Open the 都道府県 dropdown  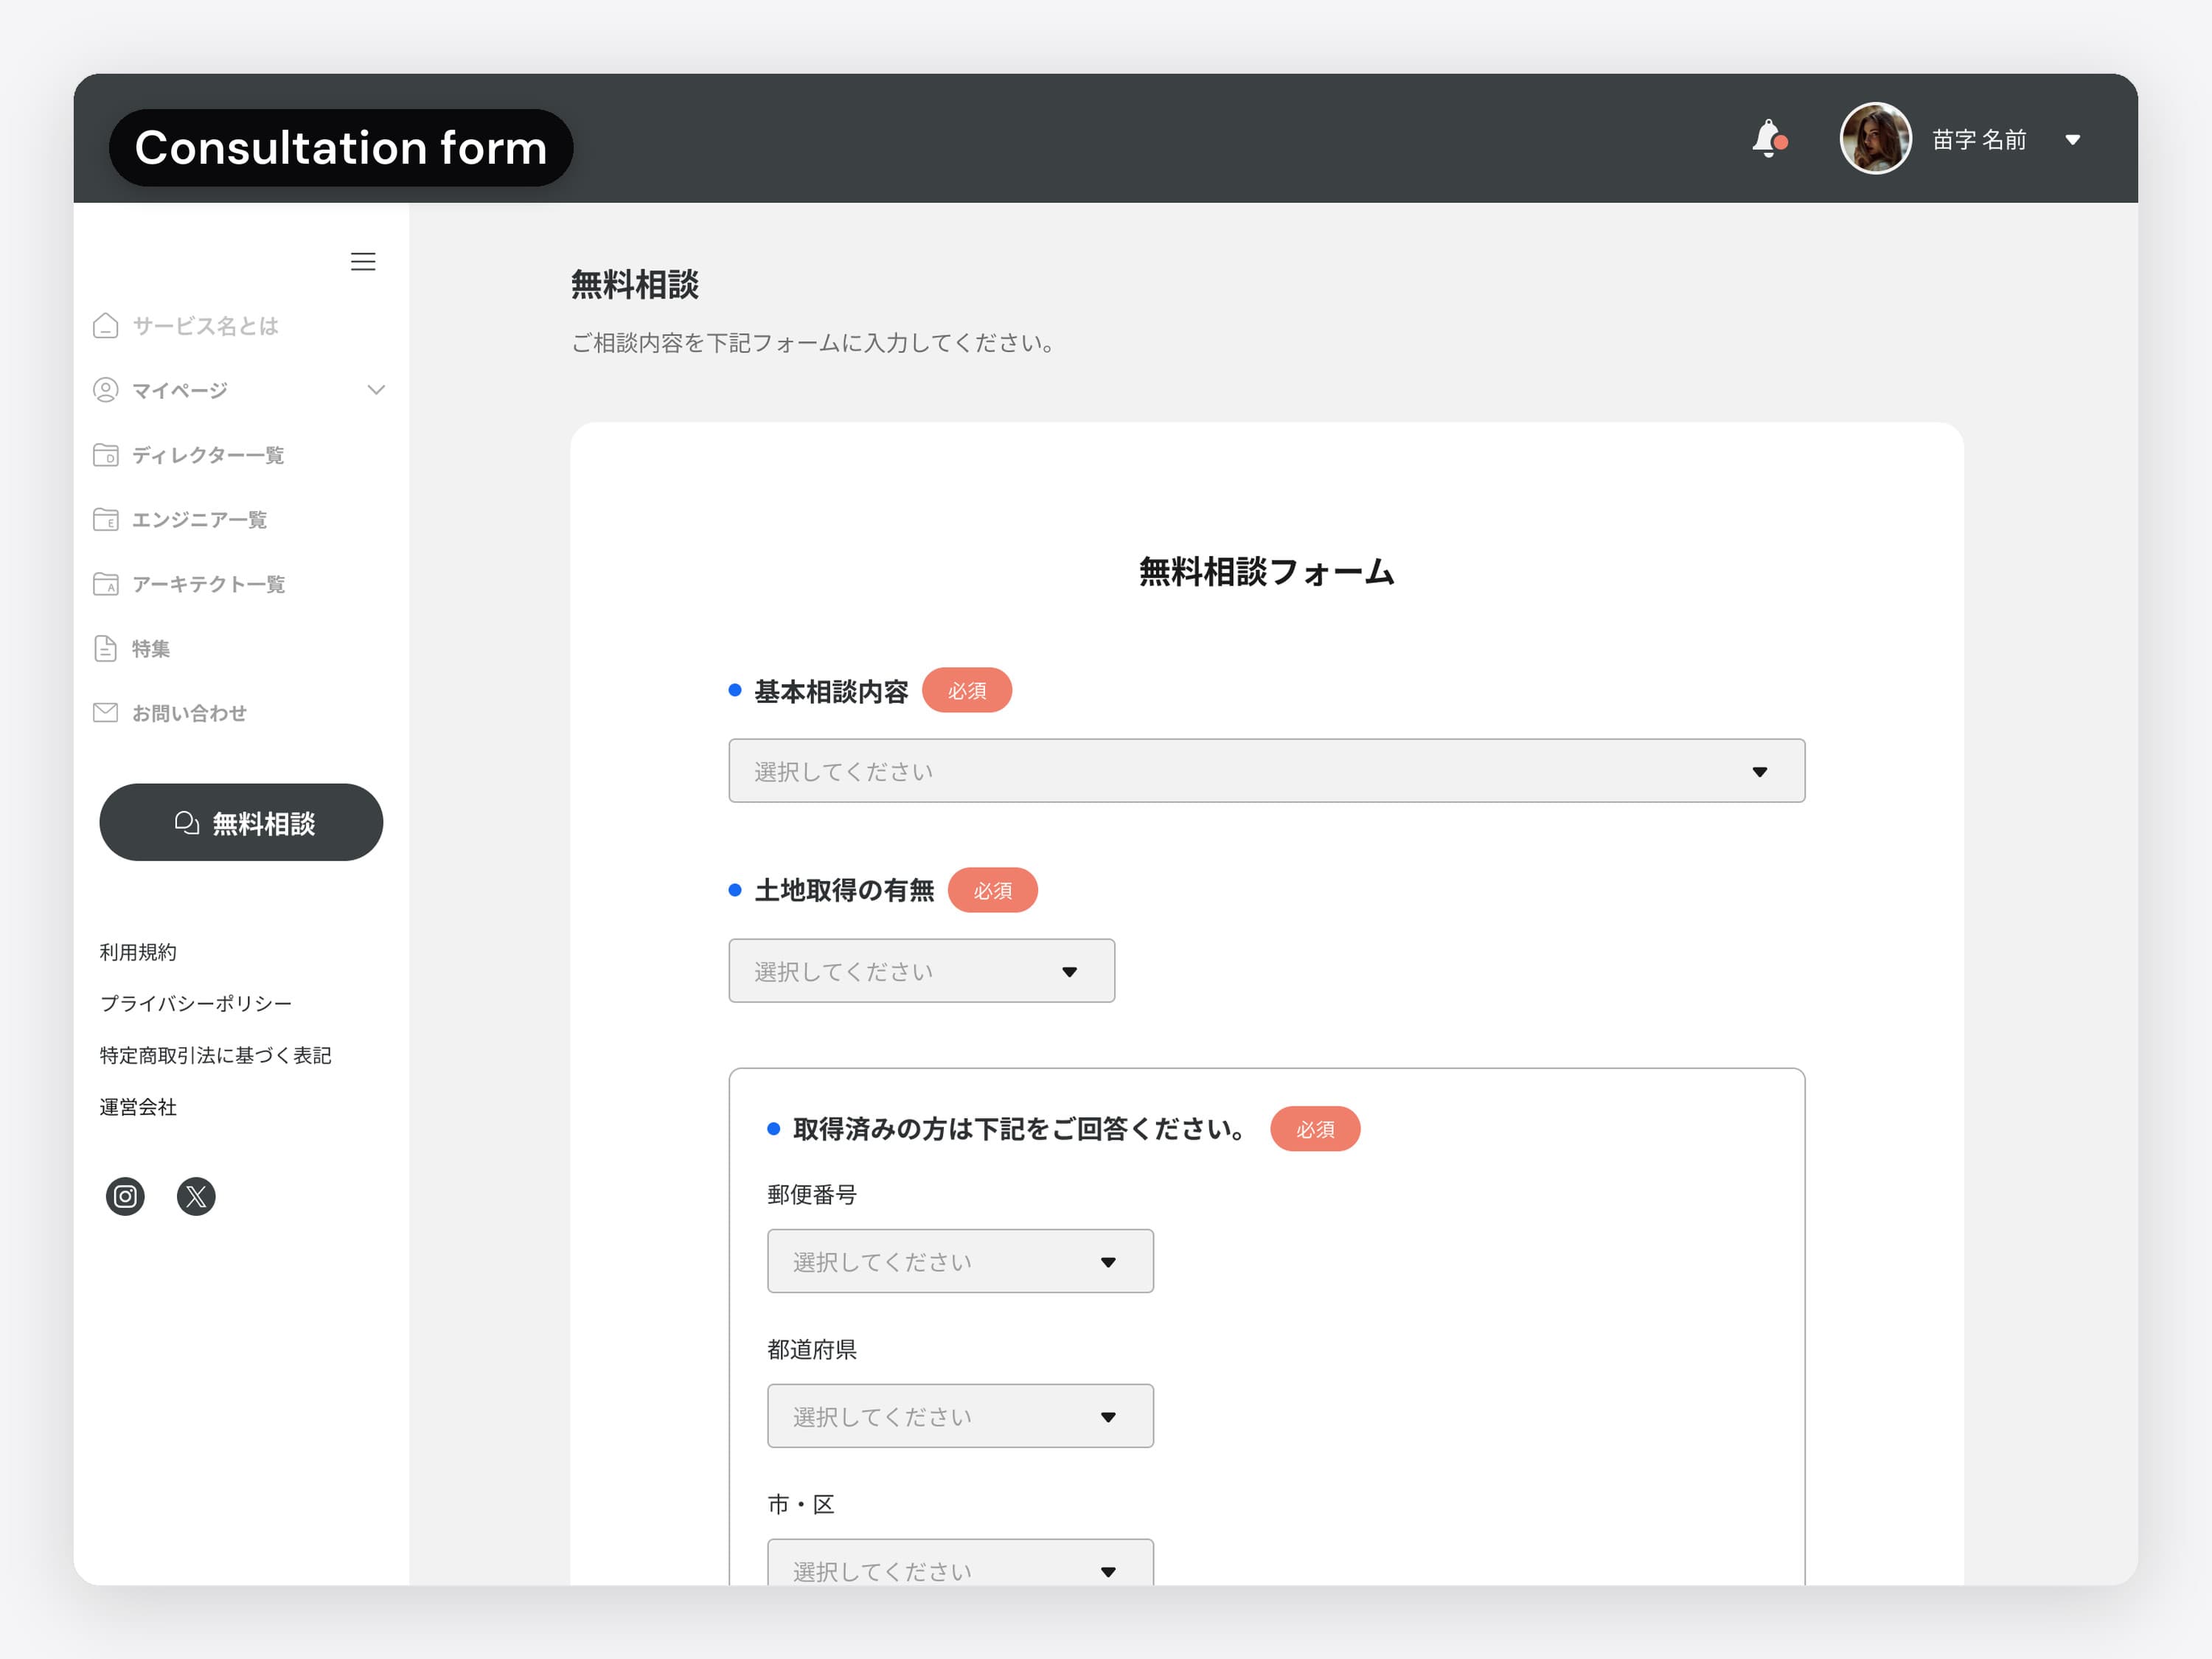coord(960,1416)
